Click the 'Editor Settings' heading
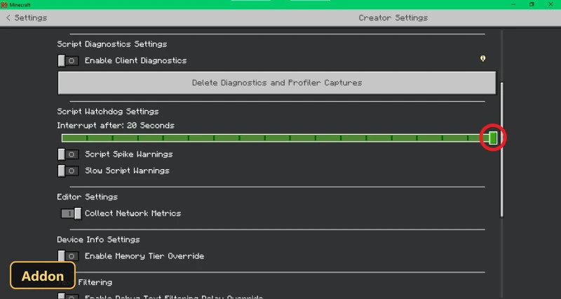This screenshot has height=299, width=561. (x=87, y=197)
